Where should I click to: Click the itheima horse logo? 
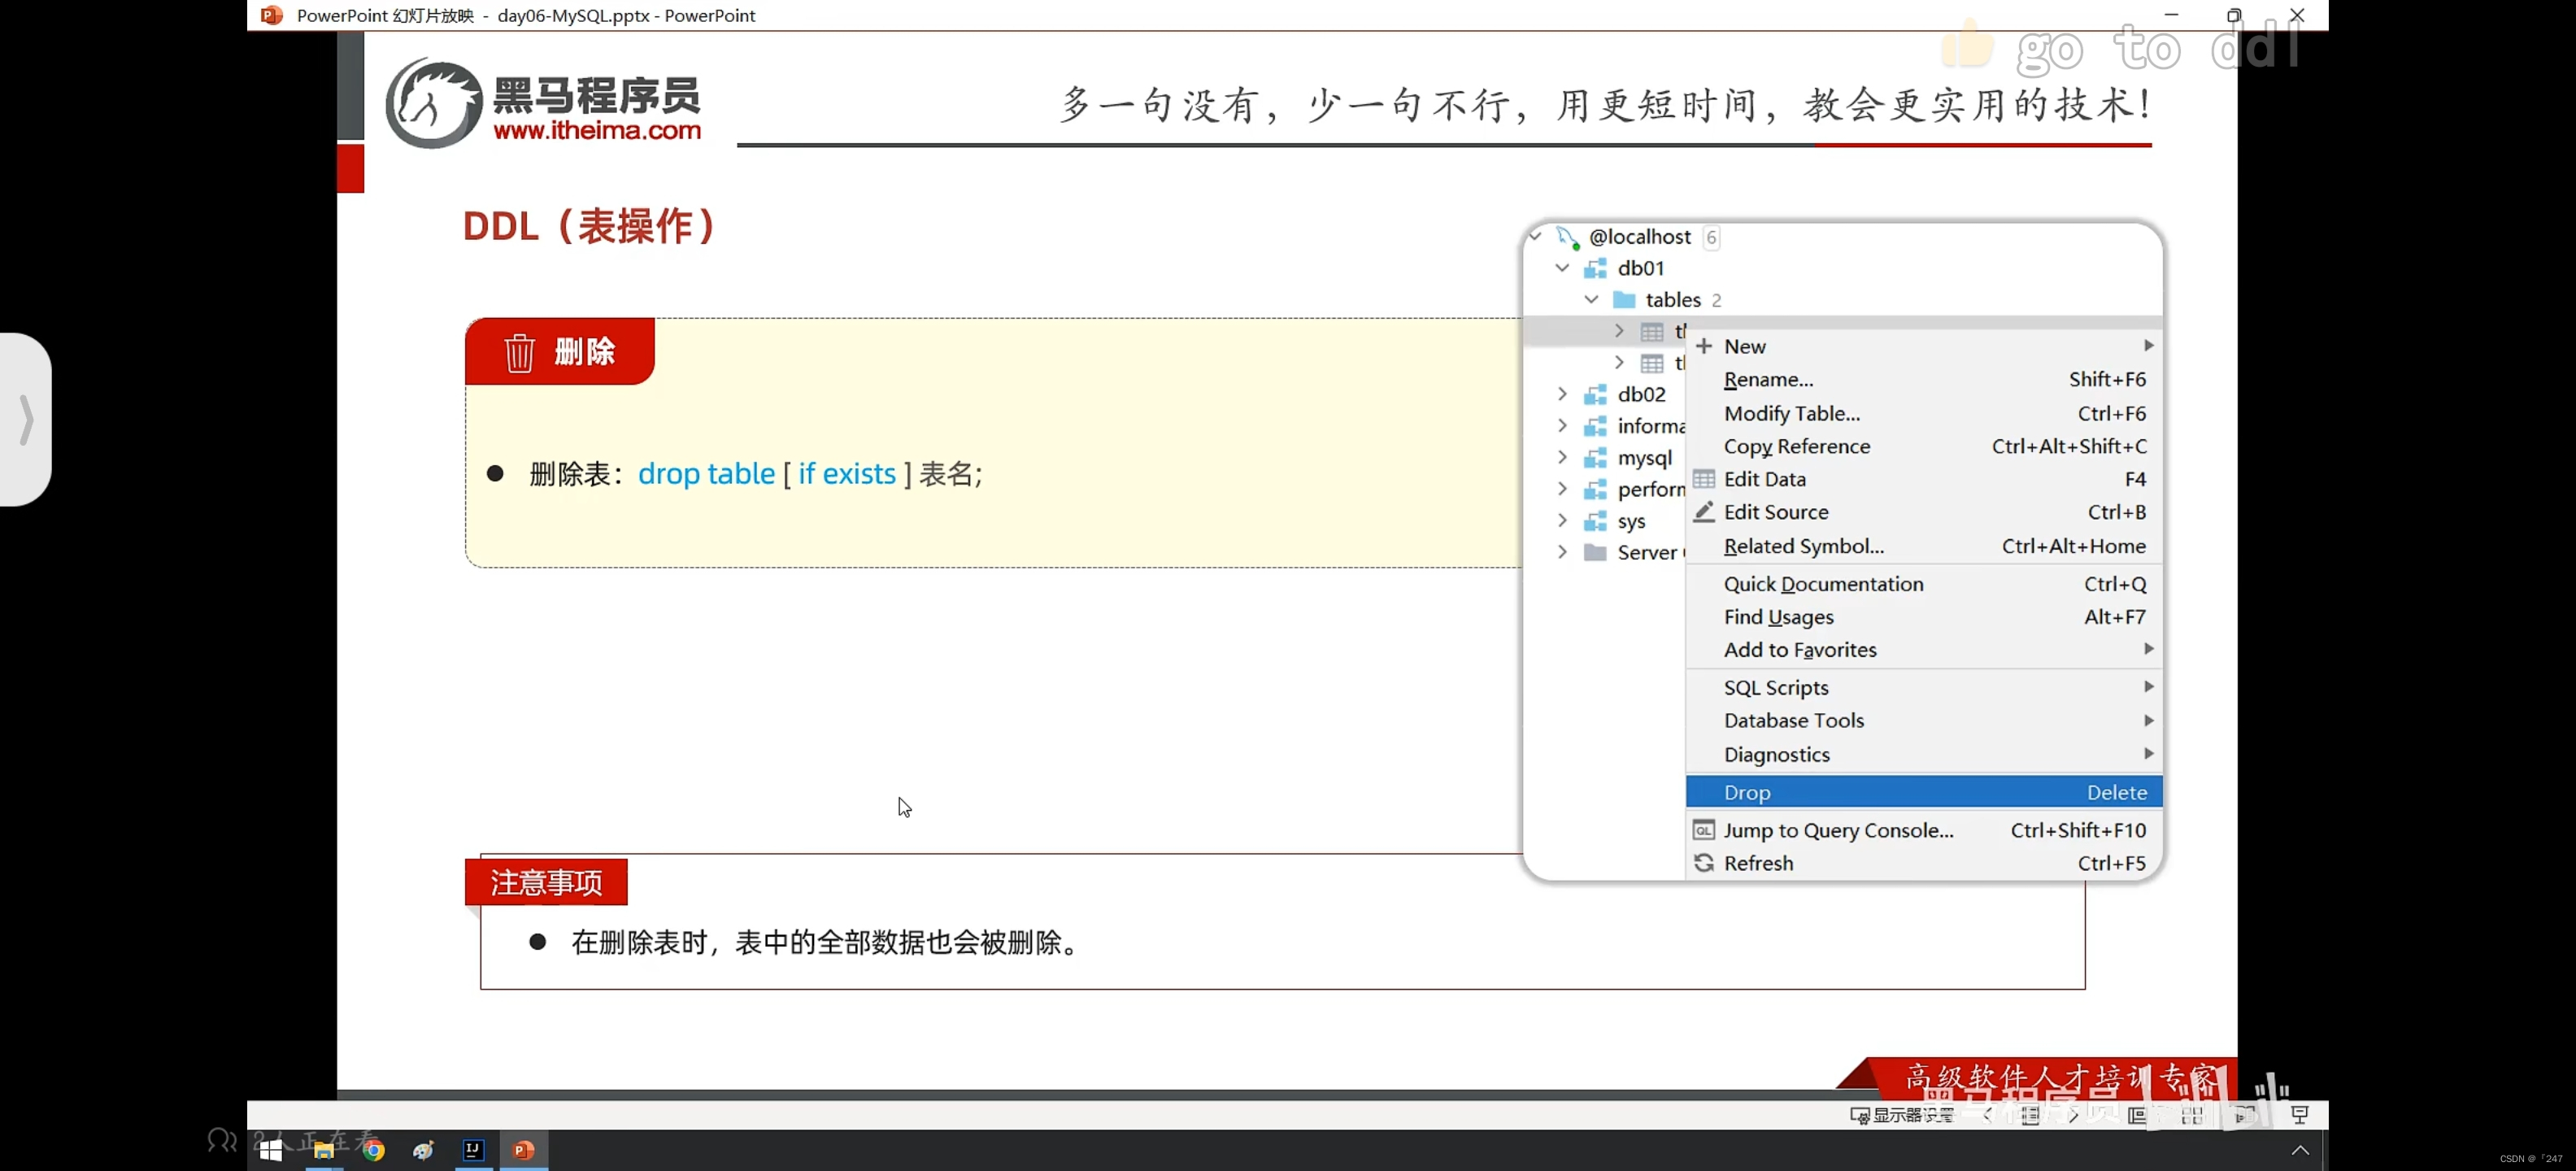tap(434, 104)
